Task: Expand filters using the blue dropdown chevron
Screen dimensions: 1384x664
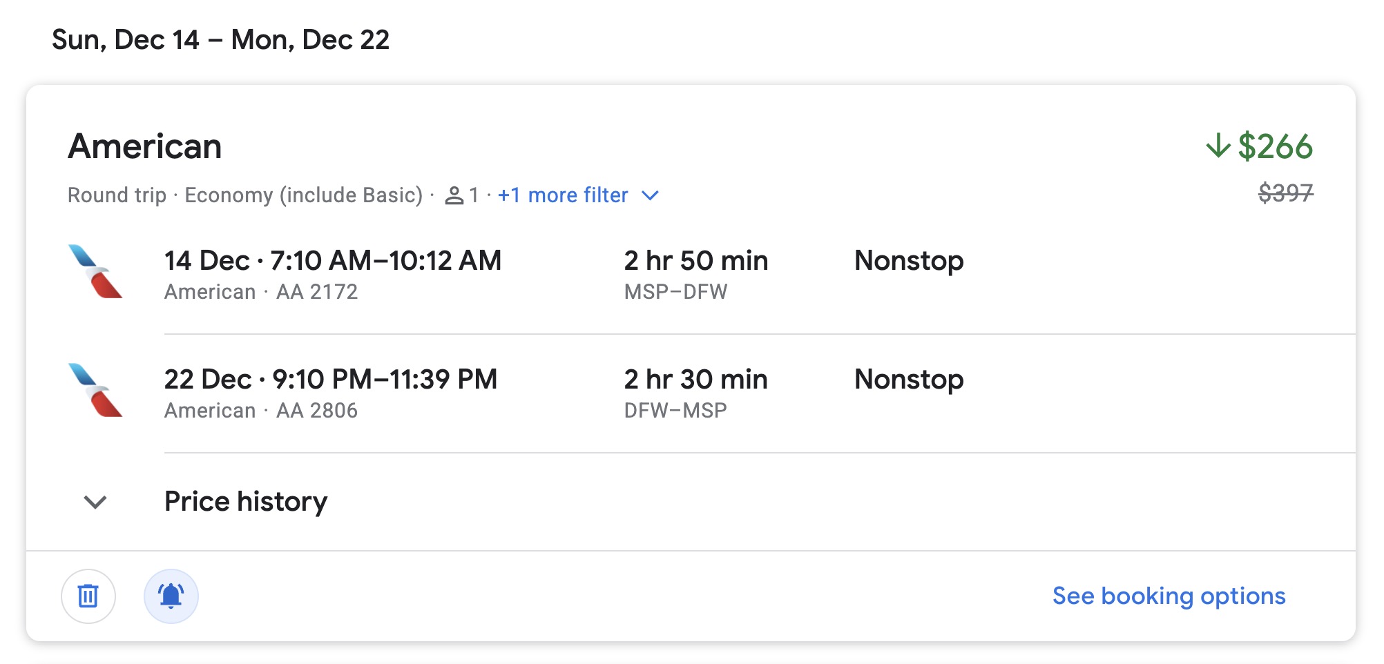Action: (650, 195)
